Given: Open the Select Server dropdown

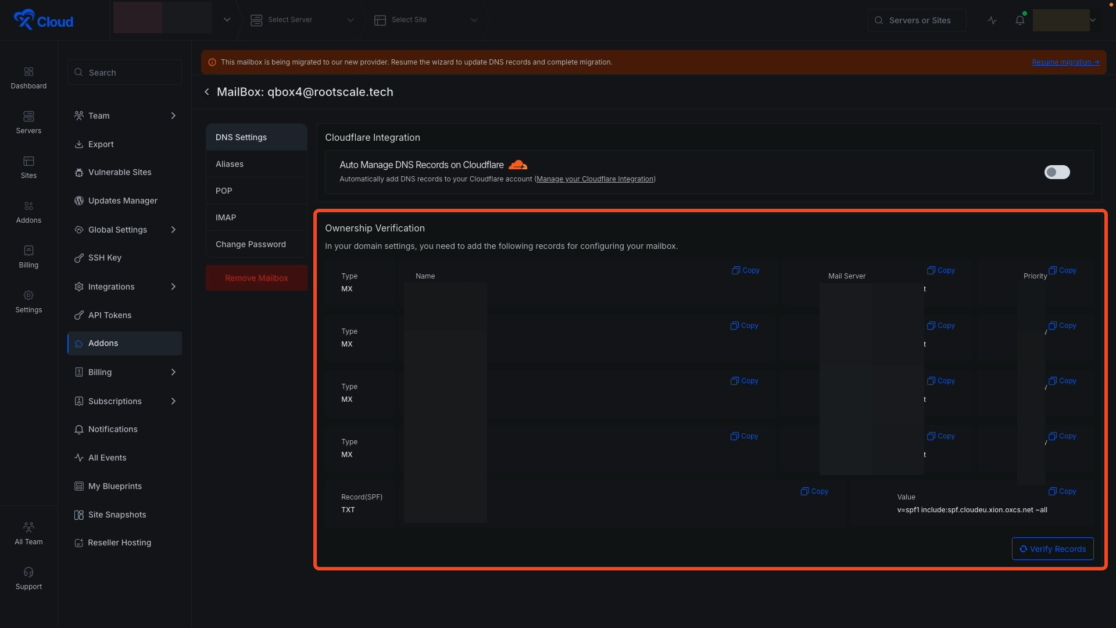Looking at the screenshot, I should click(x=302, y=20).
